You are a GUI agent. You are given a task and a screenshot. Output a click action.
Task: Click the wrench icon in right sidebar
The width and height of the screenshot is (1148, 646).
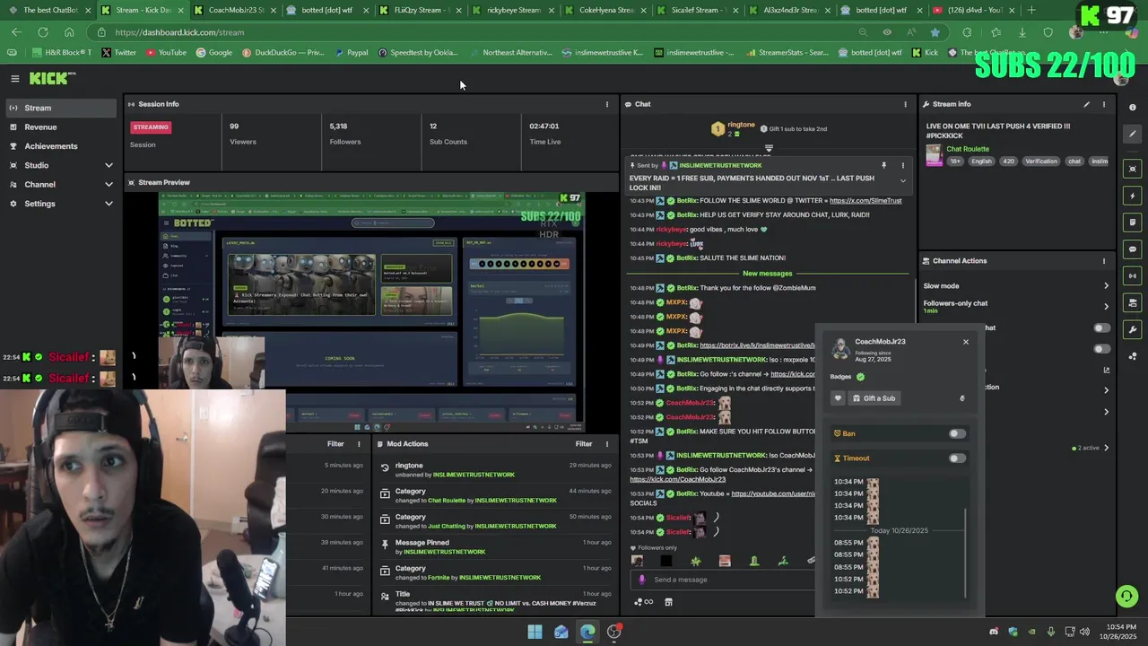[x=1133, y=329]
